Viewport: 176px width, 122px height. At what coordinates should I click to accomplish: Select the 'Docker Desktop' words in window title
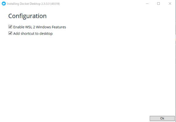coord(30,4)
